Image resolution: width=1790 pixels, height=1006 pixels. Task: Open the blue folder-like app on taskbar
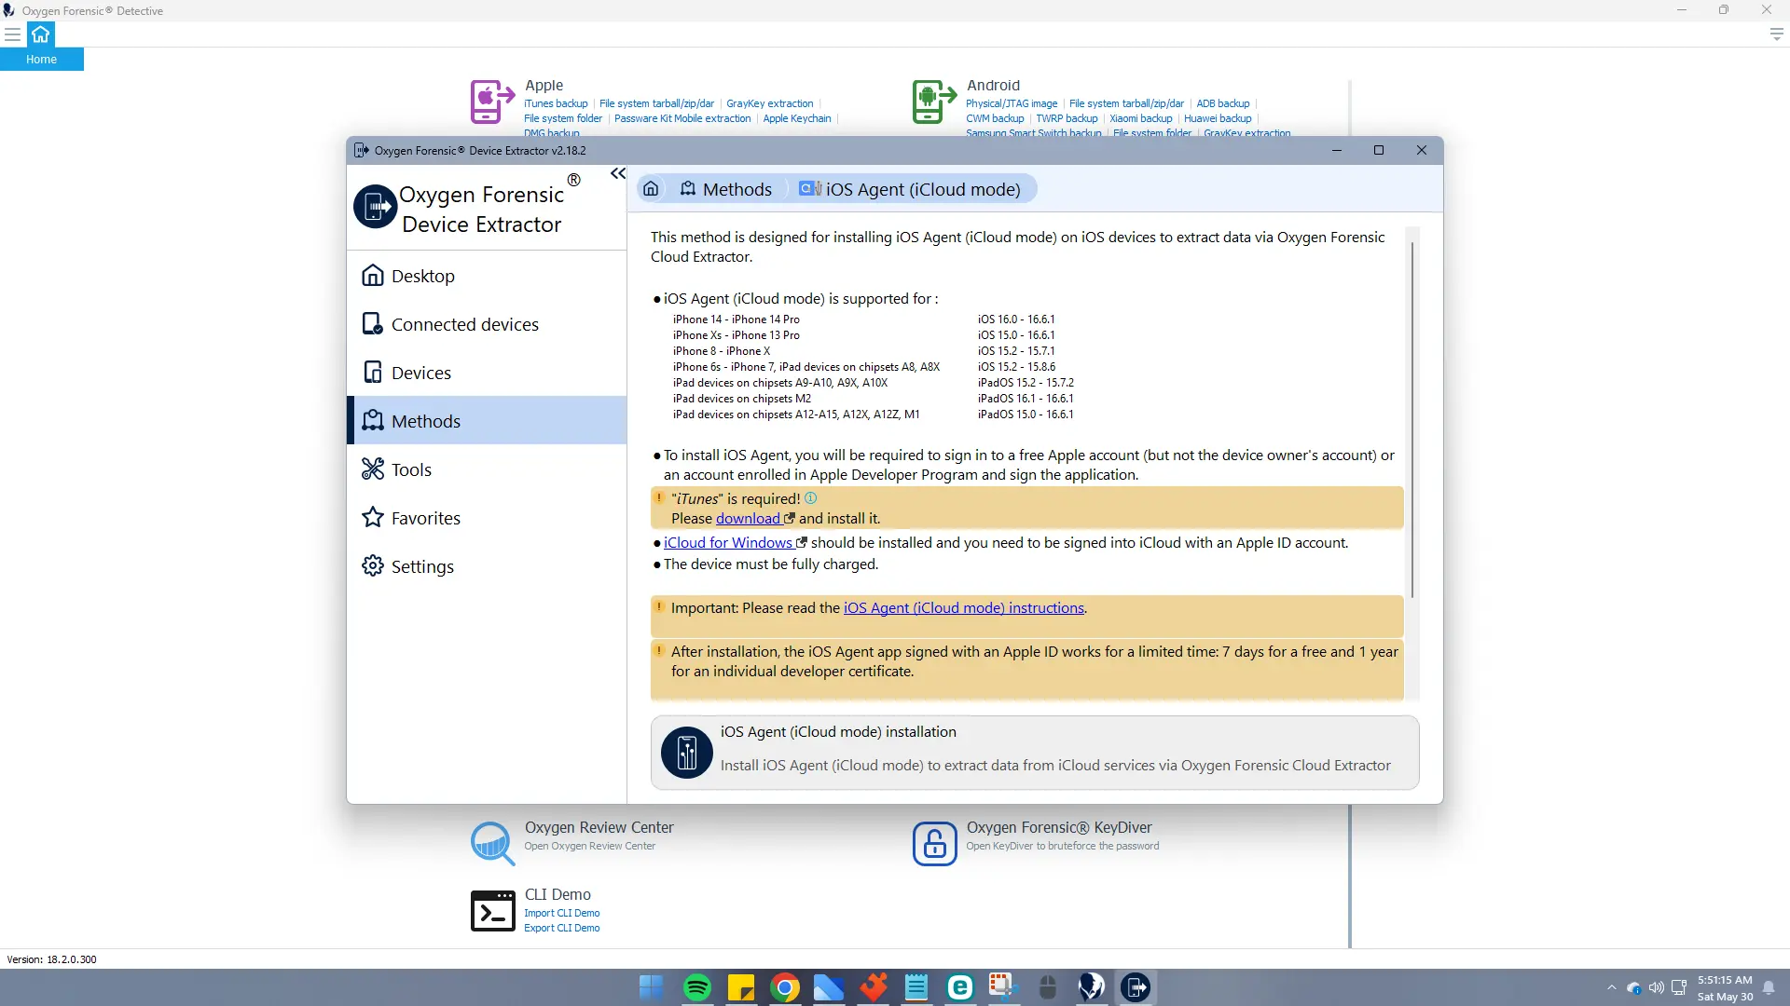829,987
